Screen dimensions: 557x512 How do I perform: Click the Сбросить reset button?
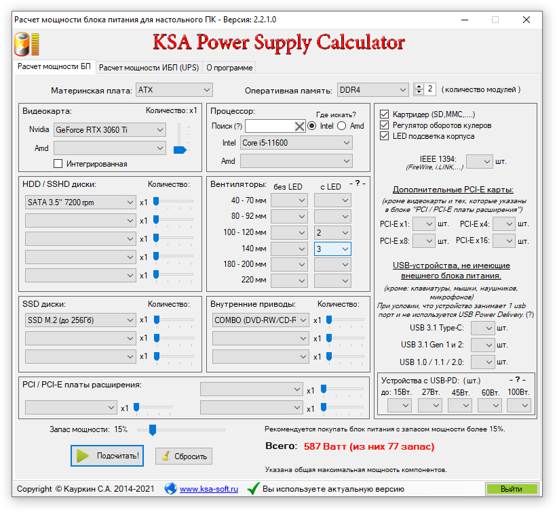[x=184, y=456]
